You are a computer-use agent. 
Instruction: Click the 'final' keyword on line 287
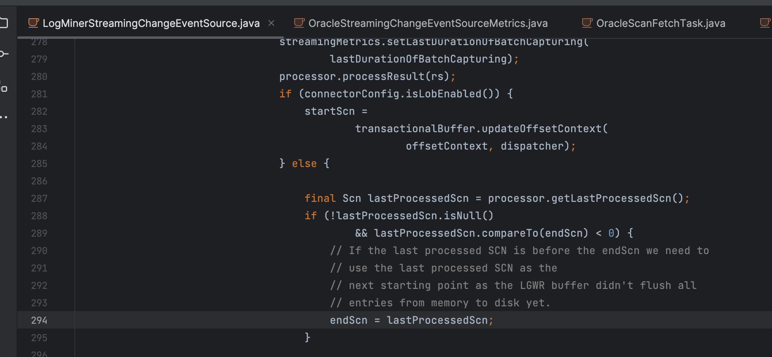[x=320, y=198]
